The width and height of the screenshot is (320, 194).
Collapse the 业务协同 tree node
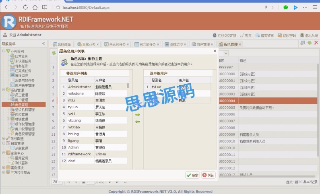(x=4, y=51)
